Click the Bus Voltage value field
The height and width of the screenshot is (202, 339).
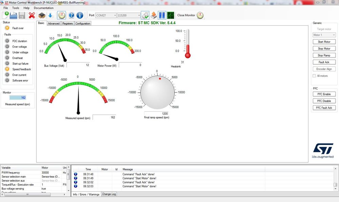pos(78,65)
